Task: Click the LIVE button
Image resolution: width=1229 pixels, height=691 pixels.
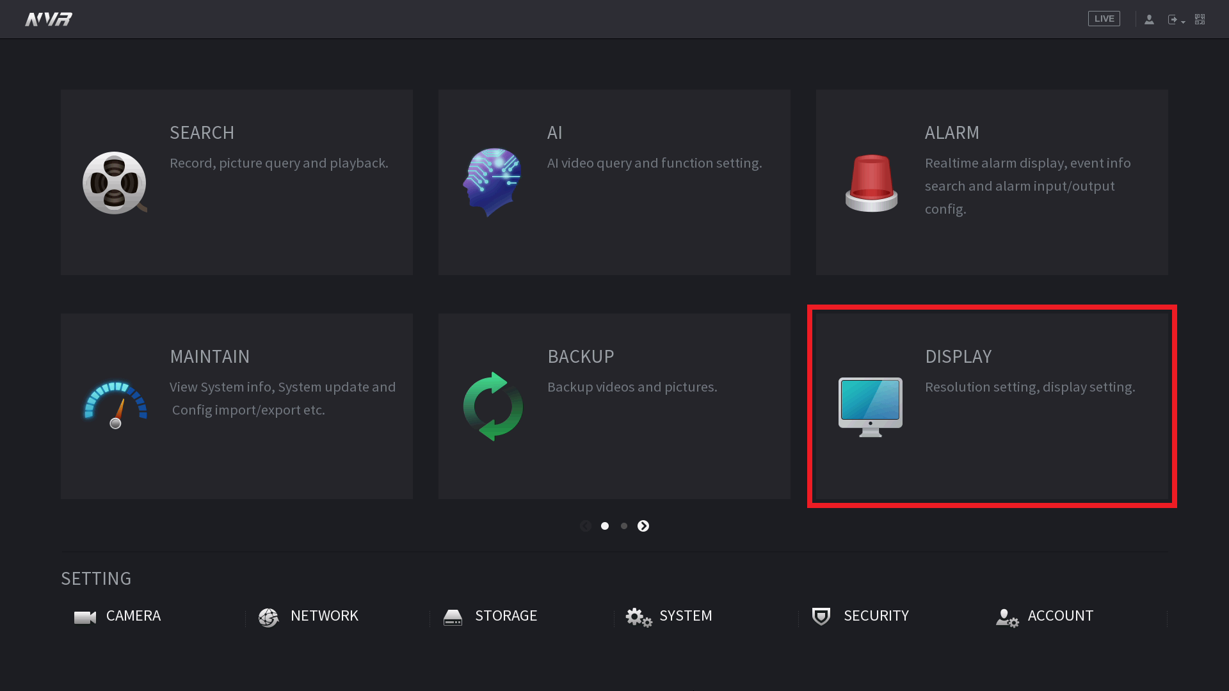Action: [1104, 19]
